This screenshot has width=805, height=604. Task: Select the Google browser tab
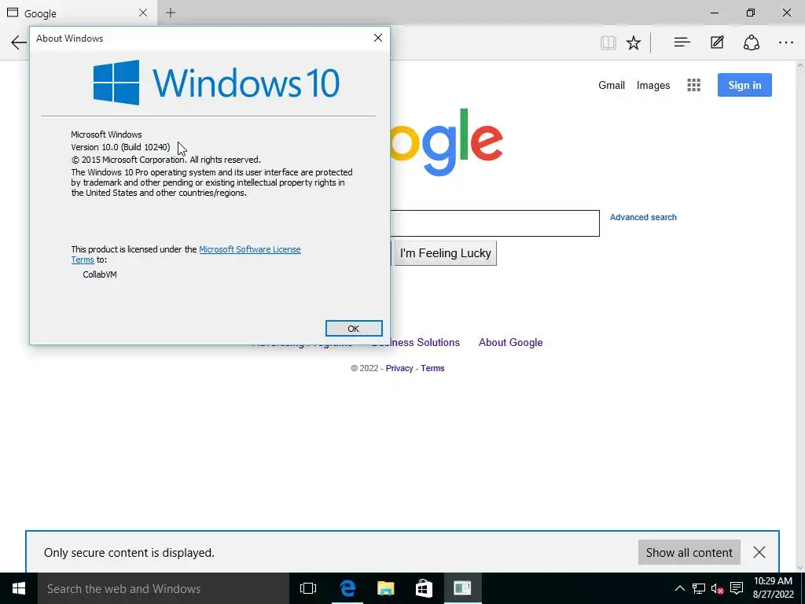pos(77,13)
